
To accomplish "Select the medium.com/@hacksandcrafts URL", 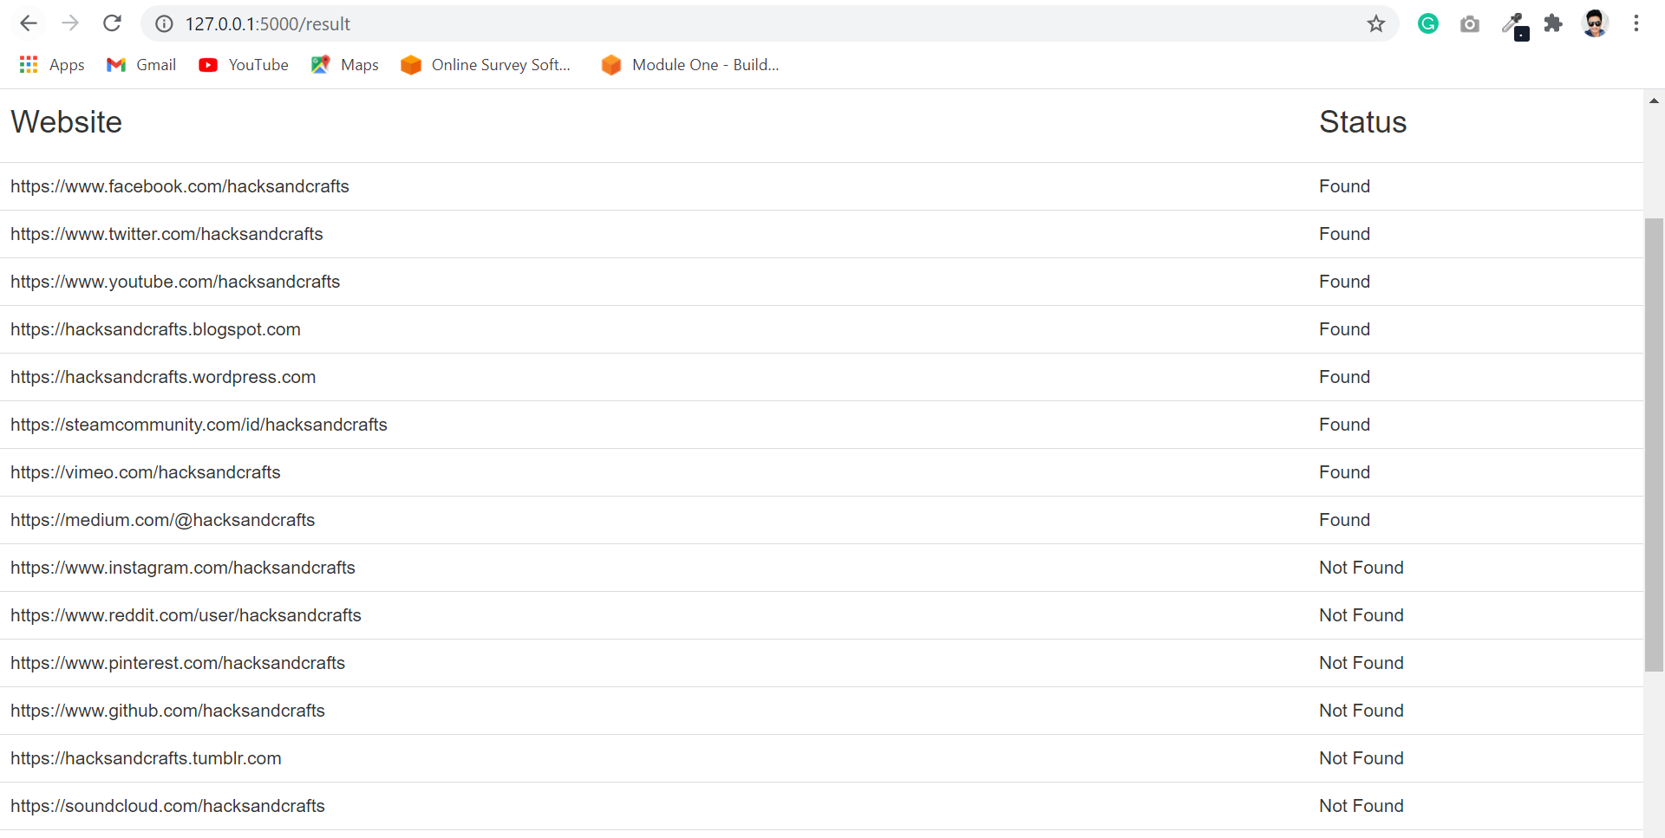I will tap(163, 520).
